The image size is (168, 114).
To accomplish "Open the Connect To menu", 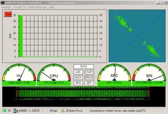I will [20, 7].
